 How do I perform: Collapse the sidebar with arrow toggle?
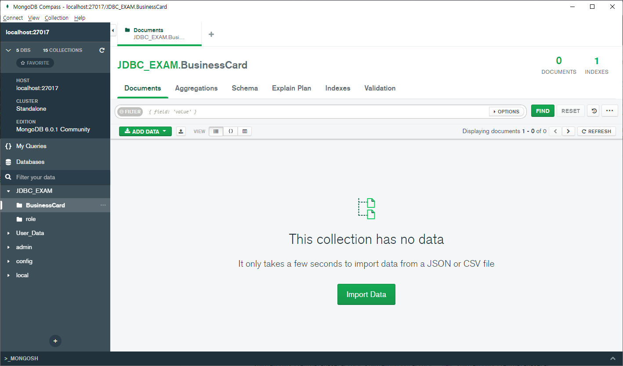tap(113, 30)
